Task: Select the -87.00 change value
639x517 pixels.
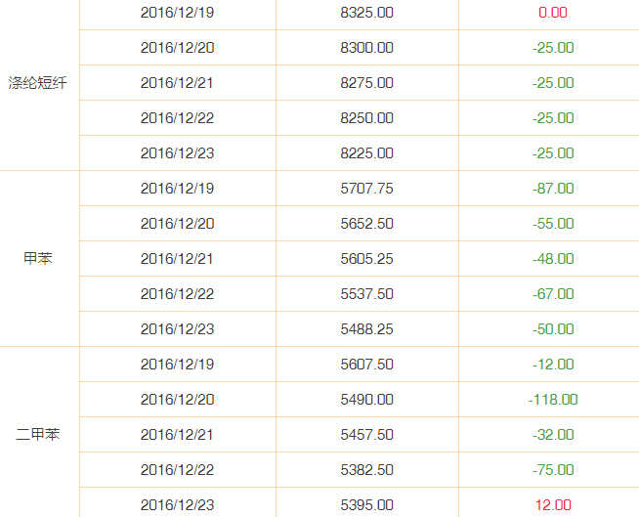Action: (x=553, y=189)
